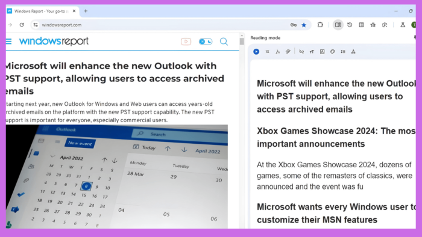Open the Outlook PST support article headline
Image resolution: width=422 pixels, height=237 pixels.
(x=115, y=78)
